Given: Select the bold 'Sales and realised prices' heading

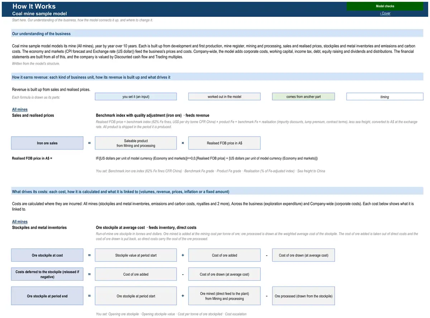Looking at the screenshot, I should [33, 115].
